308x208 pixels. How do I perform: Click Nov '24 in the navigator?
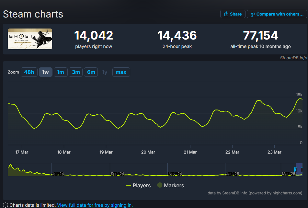click(175, 174)
